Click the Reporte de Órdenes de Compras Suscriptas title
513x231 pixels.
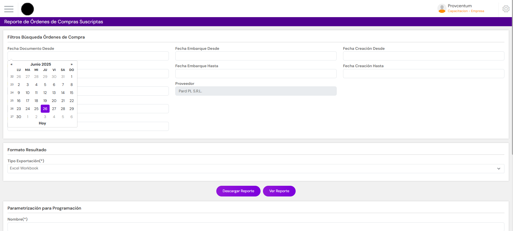[x=54, y=22]
